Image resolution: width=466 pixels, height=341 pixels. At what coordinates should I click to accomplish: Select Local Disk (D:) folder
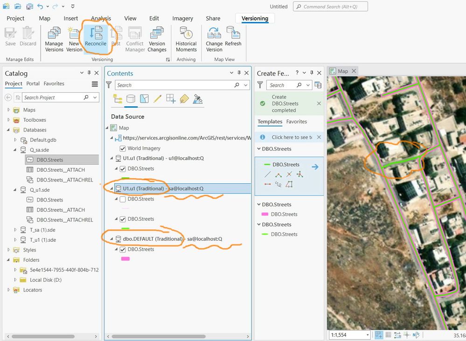click(x=45, y=280)
